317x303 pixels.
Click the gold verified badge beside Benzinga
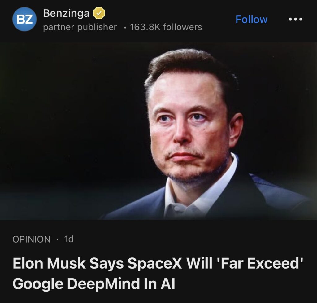99,13
